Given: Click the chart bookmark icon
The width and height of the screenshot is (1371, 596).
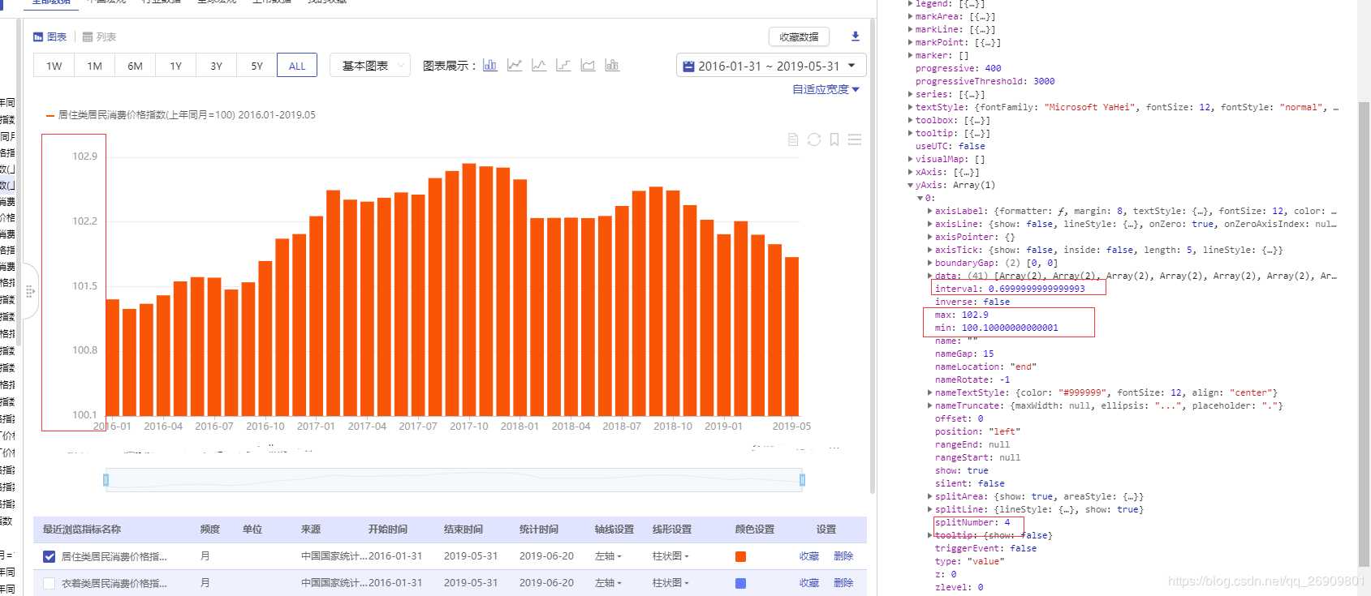Looking at the screenshot, I should [834, 139].
